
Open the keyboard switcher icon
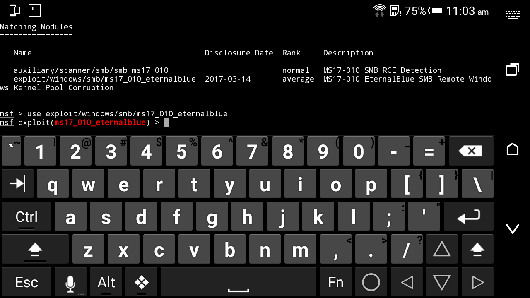coord(513,15)
